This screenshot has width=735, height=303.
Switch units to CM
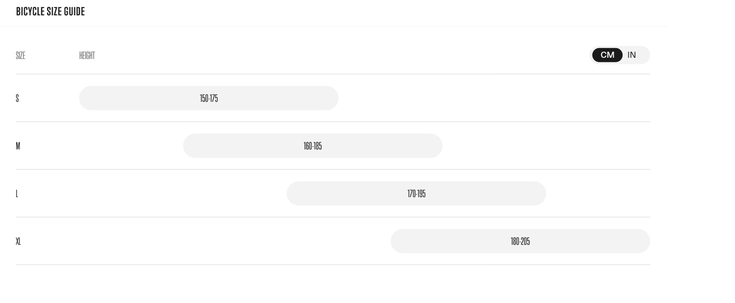point(607,55)
